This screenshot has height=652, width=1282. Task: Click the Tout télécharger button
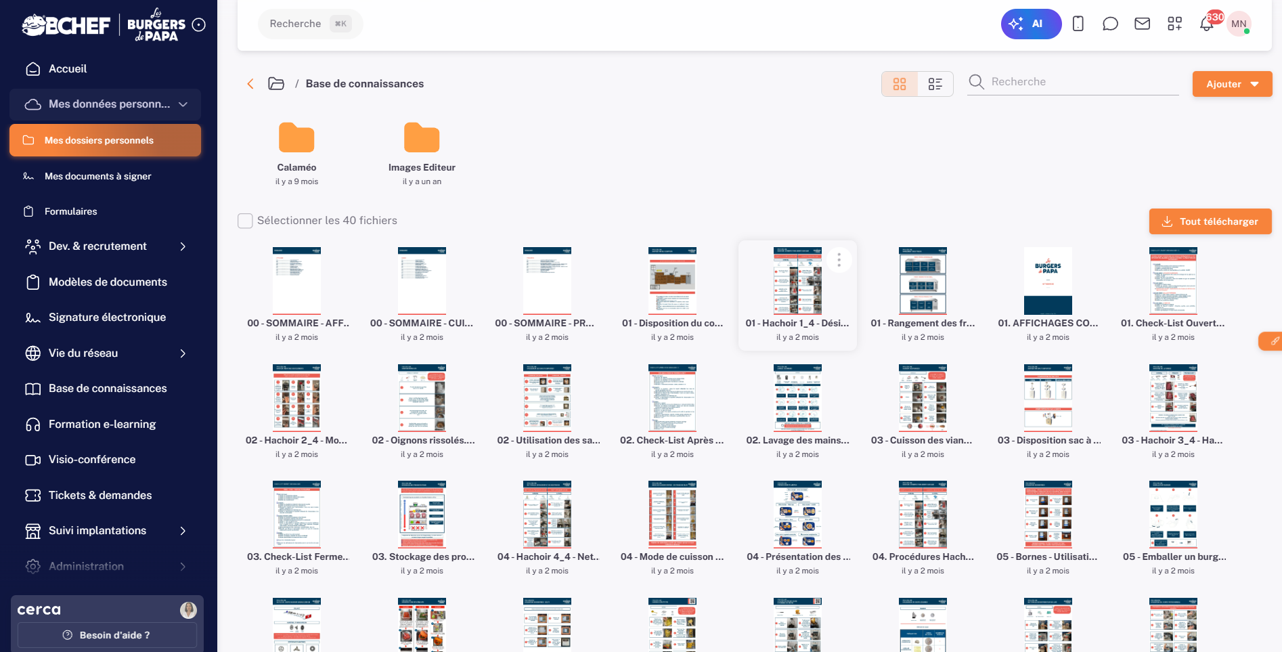point(1210,221)
